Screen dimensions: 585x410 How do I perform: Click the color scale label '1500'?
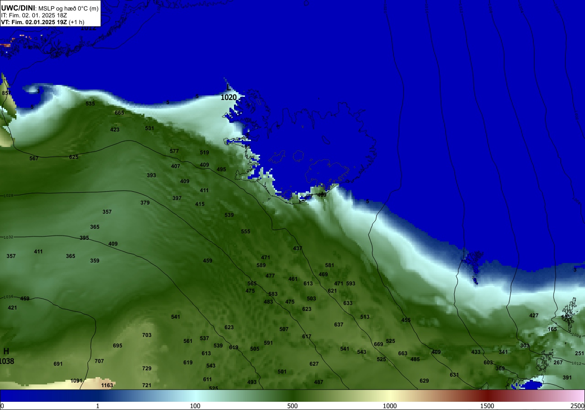pos(487,406)
